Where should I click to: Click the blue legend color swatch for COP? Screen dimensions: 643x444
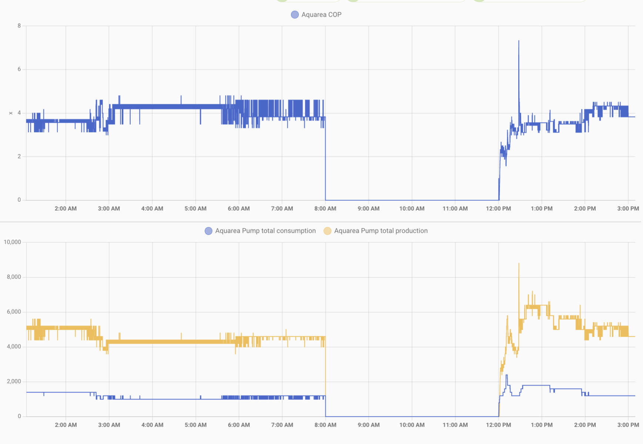pyautogui.click(x=294, y=14)
